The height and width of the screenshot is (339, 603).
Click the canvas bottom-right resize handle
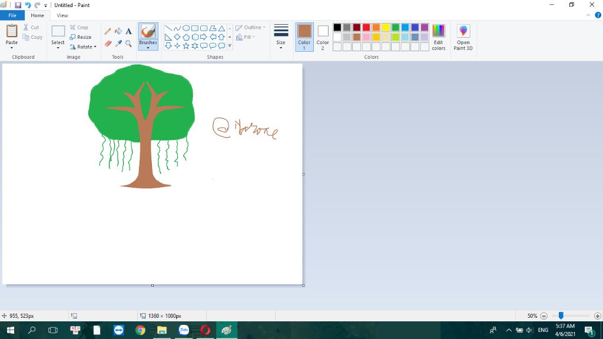click(303, 285)
